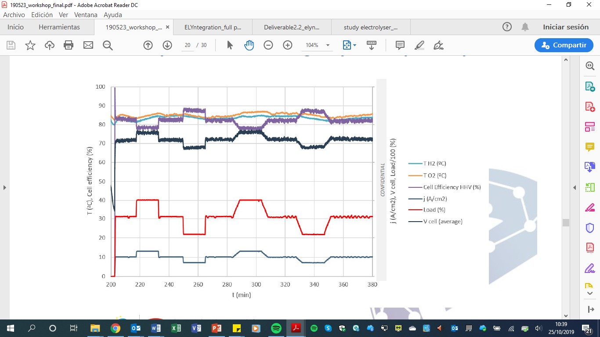
Task: Open the 104% zoom level dropdown
Action: [328, 45]
